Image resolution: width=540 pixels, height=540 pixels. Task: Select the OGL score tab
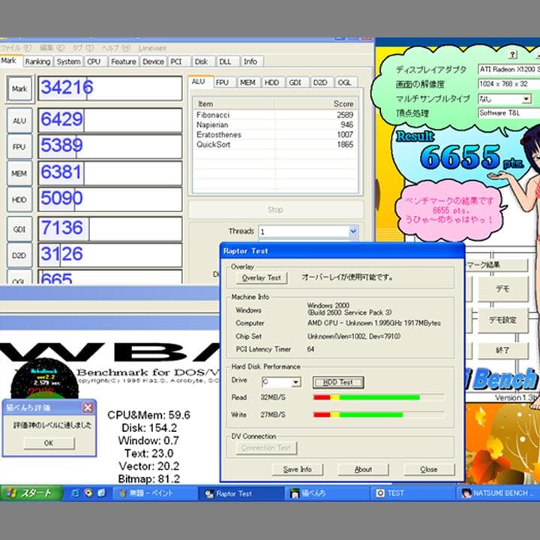(345, 82)
